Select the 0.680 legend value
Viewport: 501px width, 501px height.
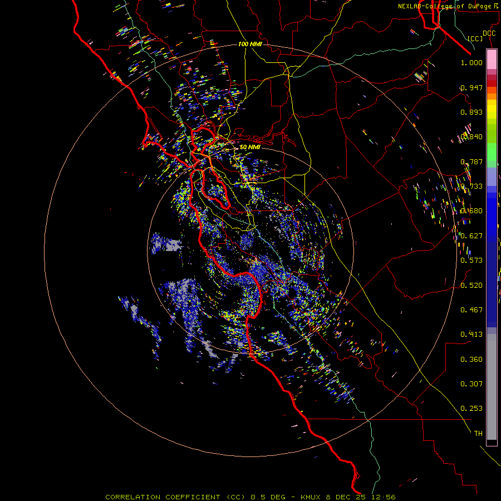click(x=471, y=211)
